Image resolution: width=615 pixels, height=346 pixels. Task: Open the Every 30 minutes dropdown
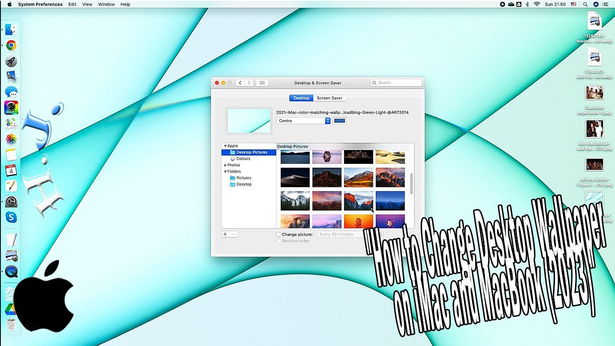coord(349,234)
